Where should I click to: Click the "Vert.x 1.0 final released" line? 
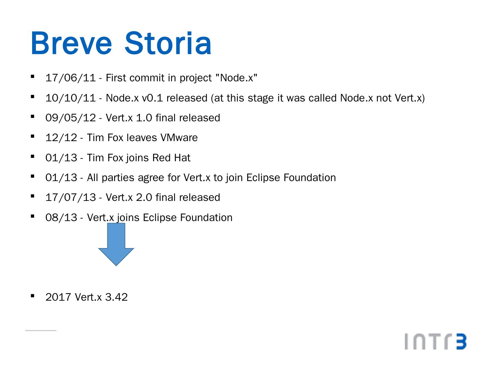(133, 118)
